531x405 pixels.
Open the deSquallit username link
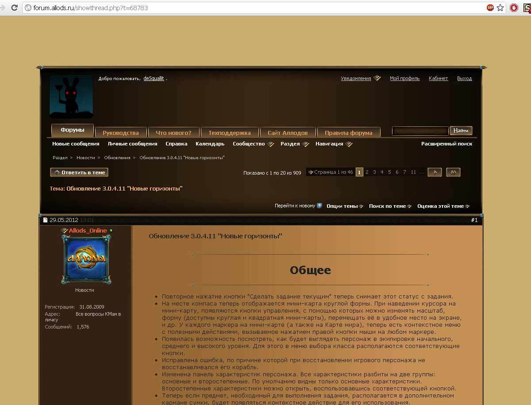tap(154, 78)
